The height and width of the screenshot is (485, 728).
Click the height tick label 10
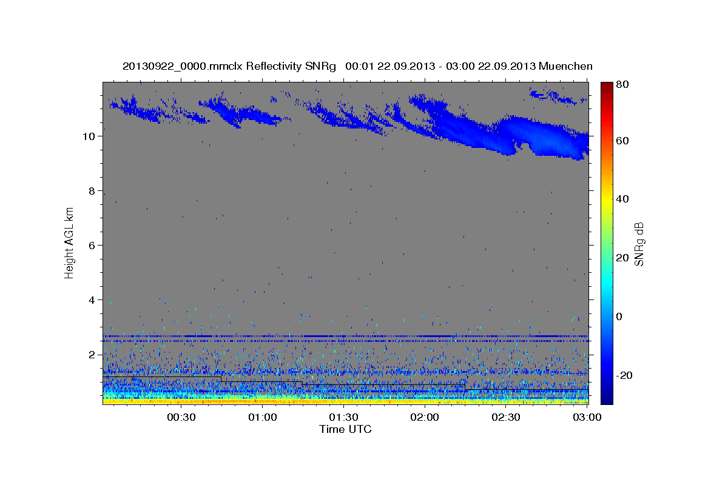[x=89, y=136]
